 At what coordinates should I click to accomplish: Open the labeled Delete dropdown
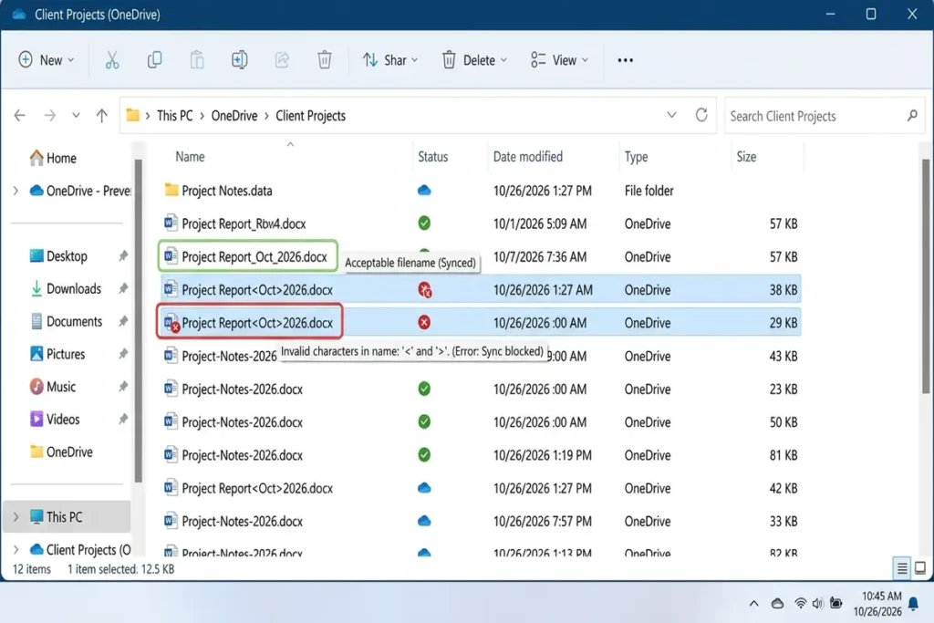[474, 60]
